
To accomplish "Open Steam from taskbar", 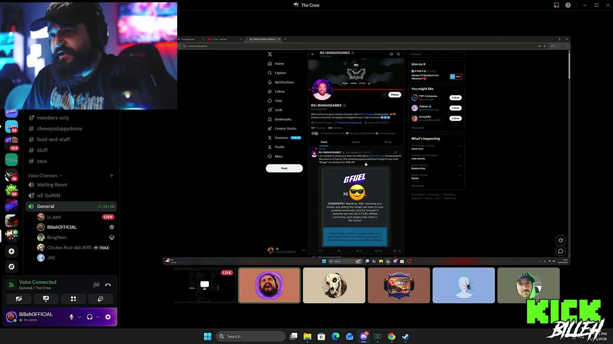I will pyautogui.click(x=406, y=336).
